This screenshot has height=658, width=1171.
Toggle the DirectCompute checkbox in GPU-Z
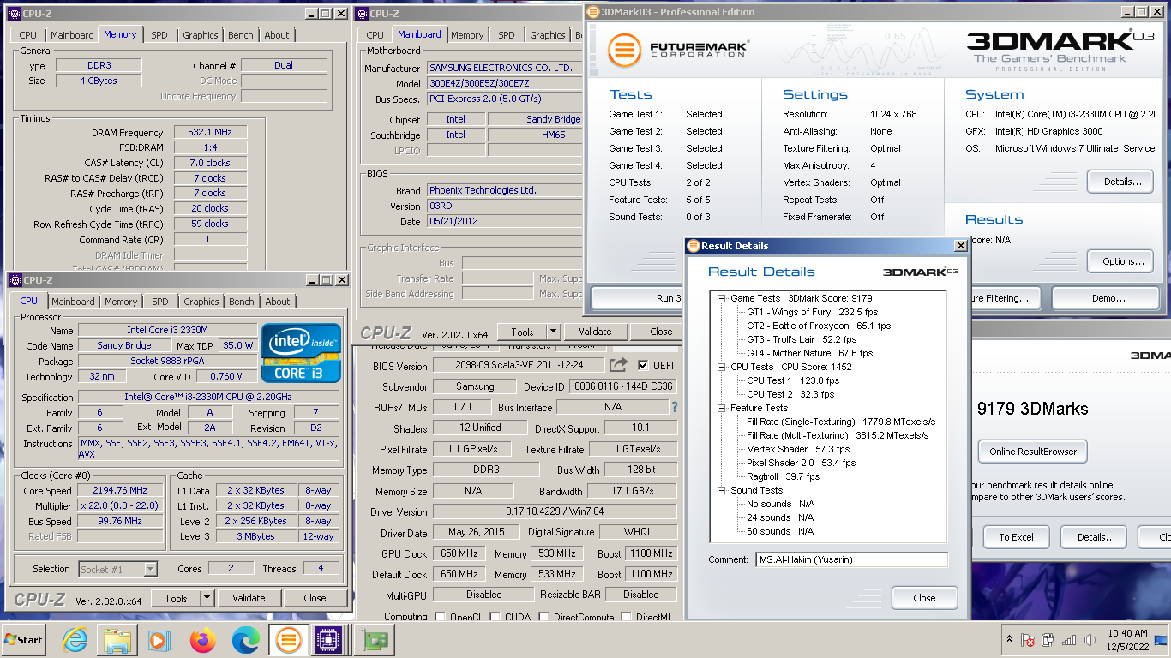click(545, 617)
